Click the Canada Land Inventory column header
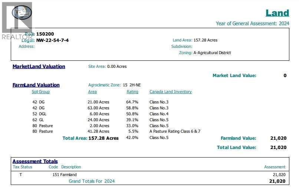This screenshot has height=192, width=299. tap(170, 92)
